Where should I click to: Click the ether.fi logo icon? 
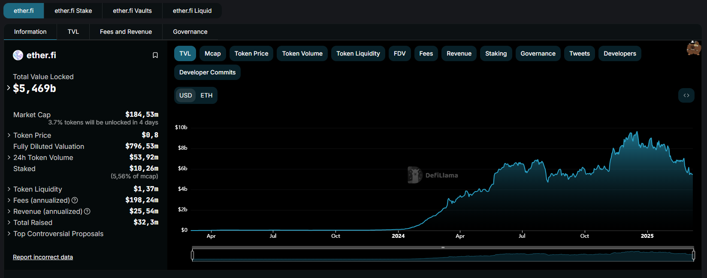(18, 55)
